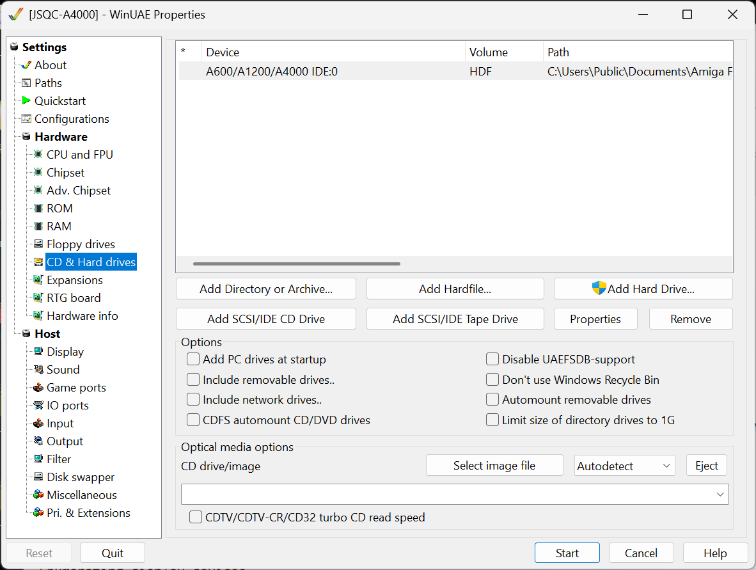Open the Quickstart page label
The height and width of the screenshot is (570, 756).
pos(59,101)
